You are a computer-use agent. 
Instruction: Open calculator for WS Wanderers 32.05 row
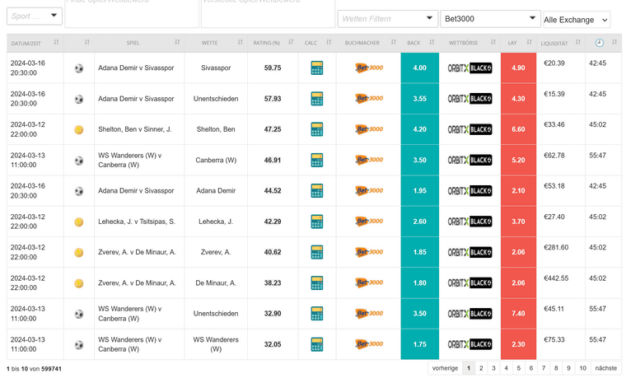tap(317, 344)
